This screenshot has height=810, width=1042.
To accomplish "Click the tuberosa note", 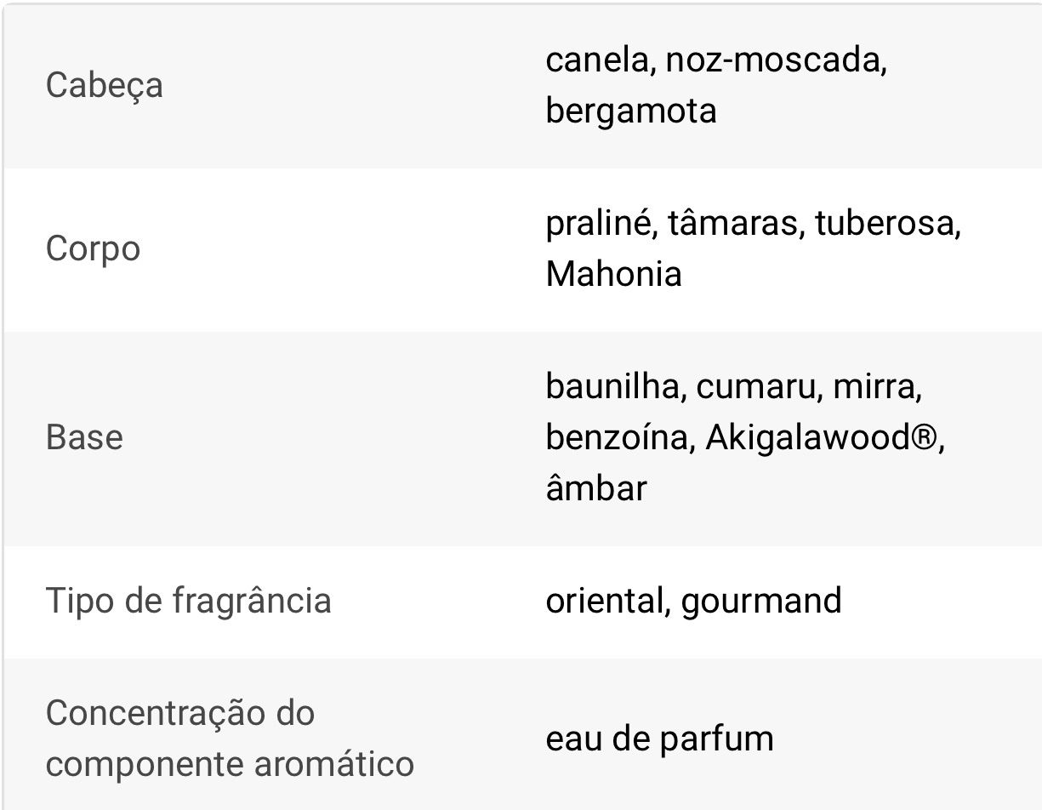I will point(885,224).
